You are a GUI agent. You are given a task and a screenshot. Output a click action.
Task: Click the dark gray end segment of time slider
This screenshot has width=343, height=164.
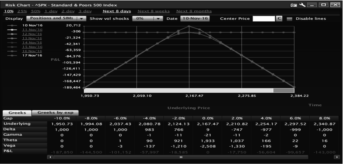pos(283,90)
